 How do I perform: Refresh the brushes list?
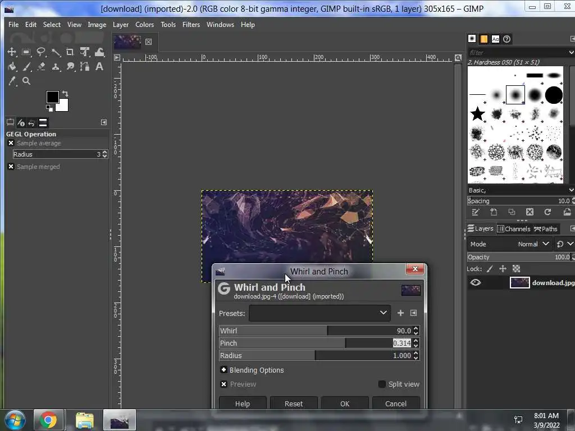click(x=547, y=212)
